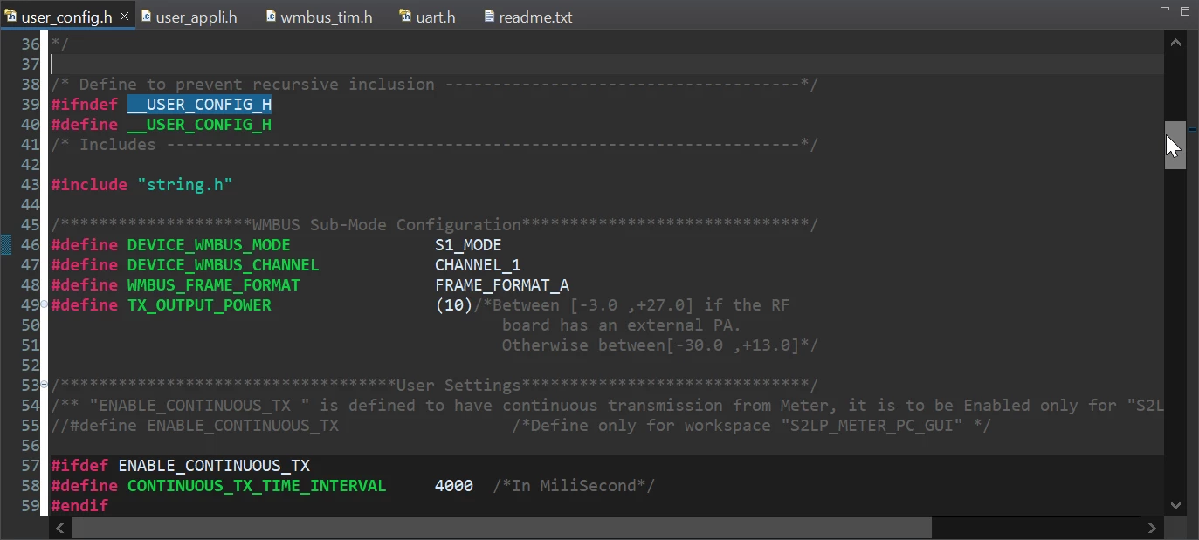Click the vertical scrollbar thumb

1175,145
